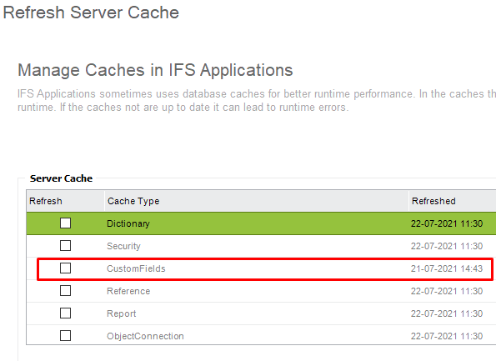Check the Dictionary refresh checkbox

coord(66,223)
